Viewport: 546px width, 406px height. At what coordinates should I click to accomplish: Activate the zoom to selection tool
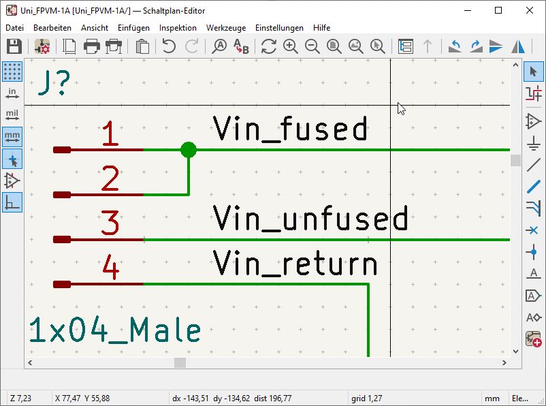377,46
